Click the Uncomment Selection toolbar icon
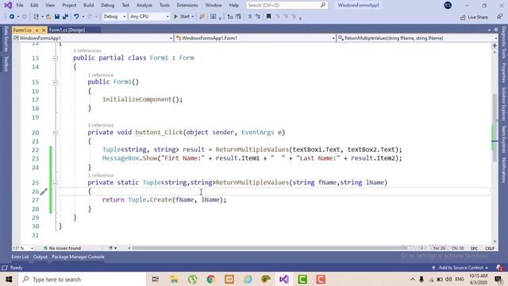 tap(258, 16)
